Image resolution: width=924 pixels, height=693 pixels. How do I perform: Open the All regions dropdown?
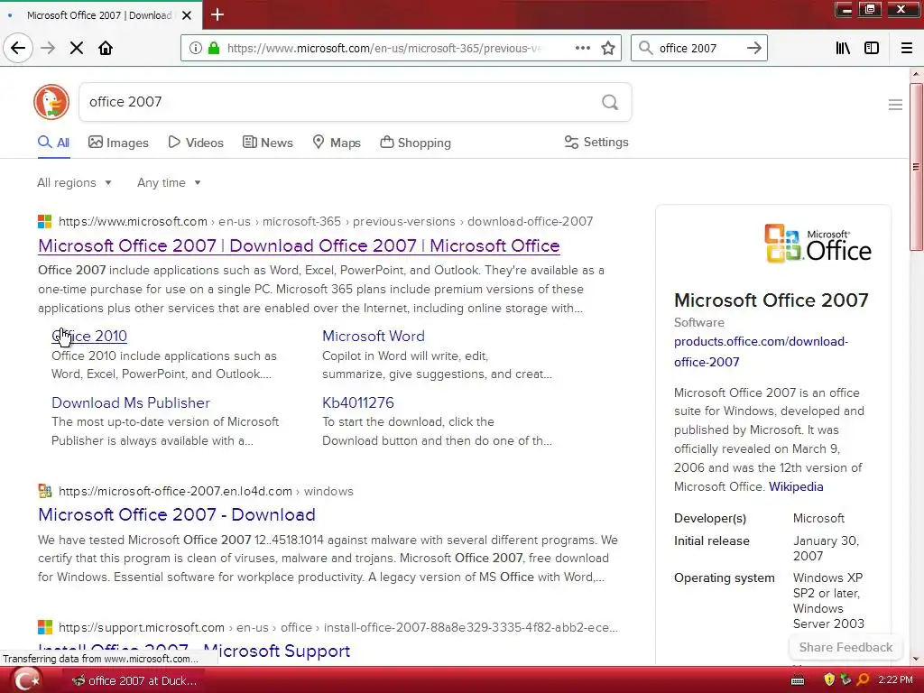point(74,182)
